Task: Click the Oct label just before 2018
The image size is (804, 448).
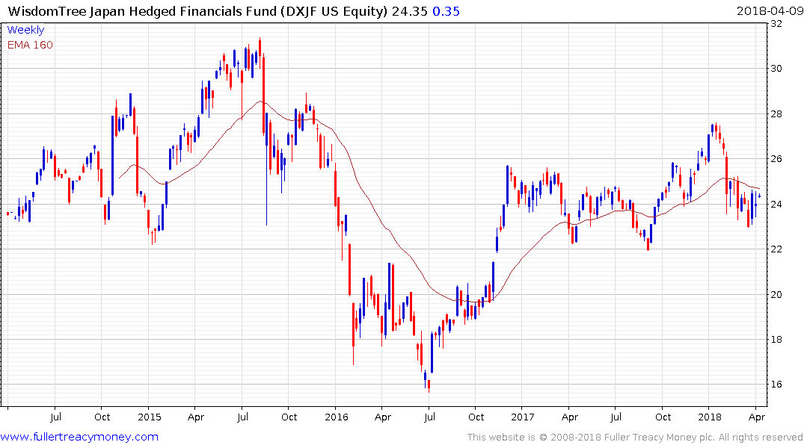Action: pyautogui.click(x=663, y=417)
